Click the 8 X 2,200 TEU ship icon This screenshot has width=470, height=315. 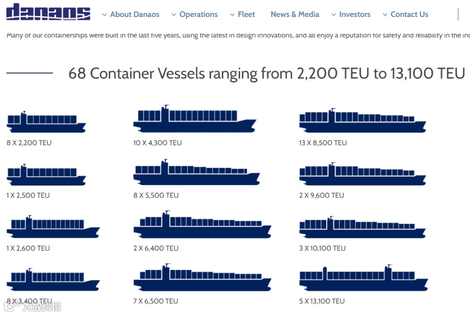[x=46, y=122]
